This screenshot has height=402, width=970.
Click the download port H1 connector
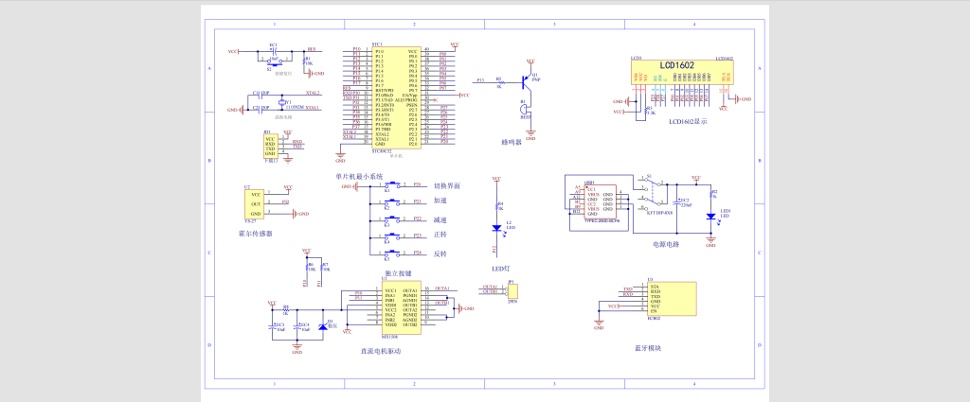270,145
